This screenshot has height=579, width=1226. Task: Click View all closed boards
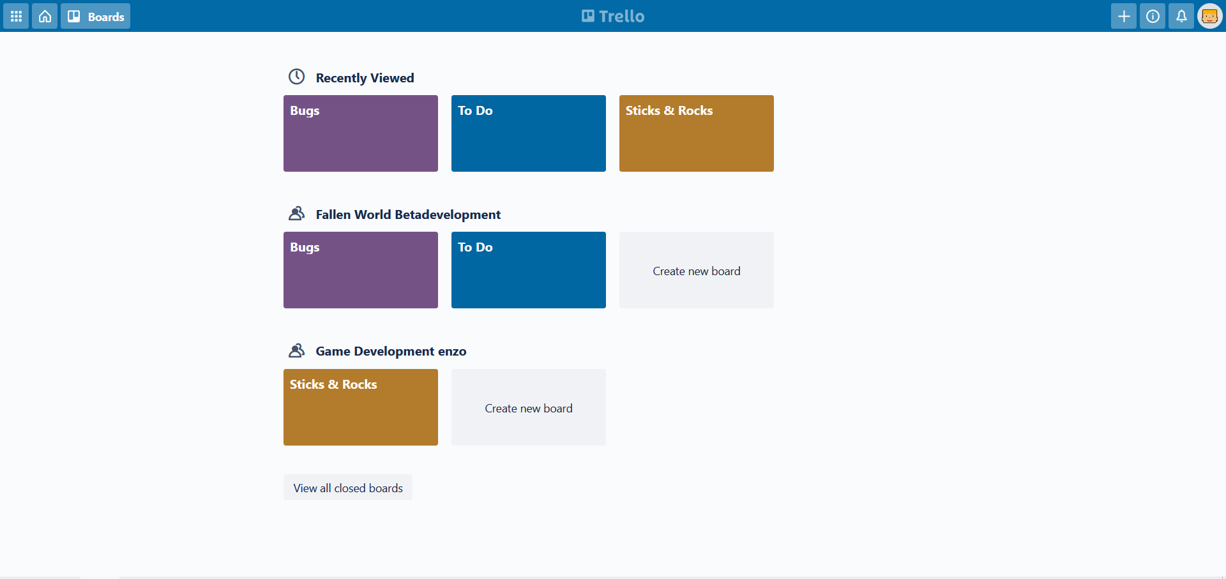click(347, 487)
